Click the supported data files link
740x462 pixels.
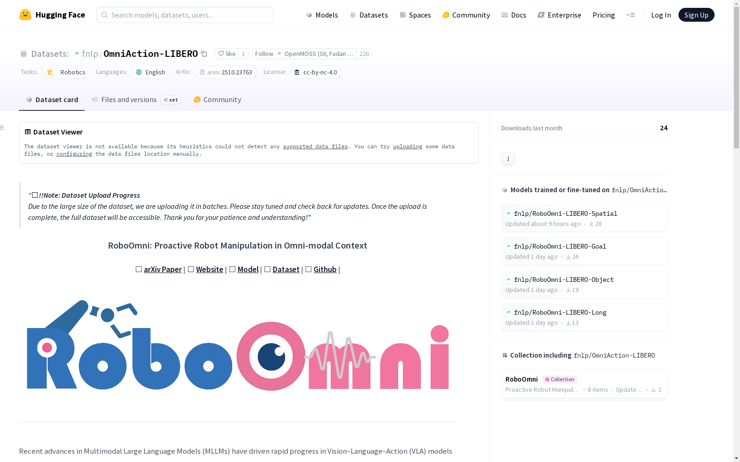pos(315,146)
